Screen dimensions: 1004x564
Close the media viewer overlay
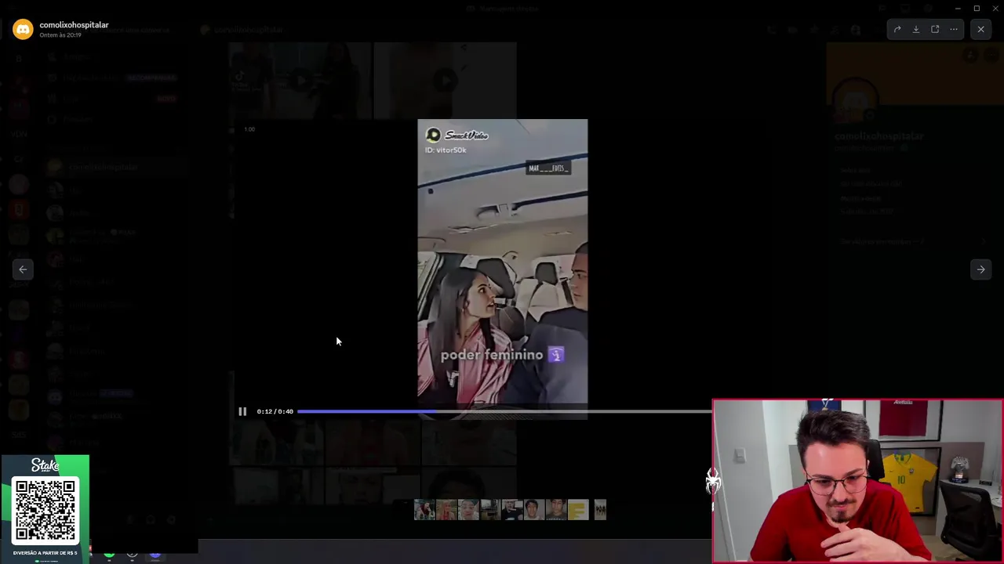pos(980,30)
